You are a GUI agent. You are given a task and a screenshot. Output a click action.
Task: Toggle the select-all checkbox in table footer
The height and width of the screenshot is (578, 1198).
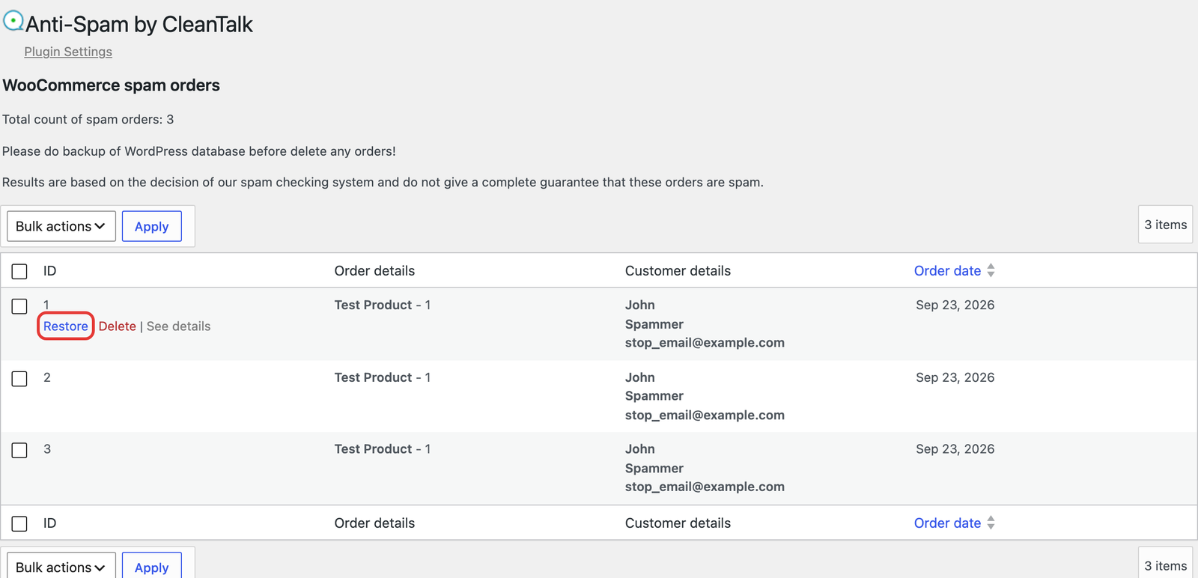click(19, 523)
